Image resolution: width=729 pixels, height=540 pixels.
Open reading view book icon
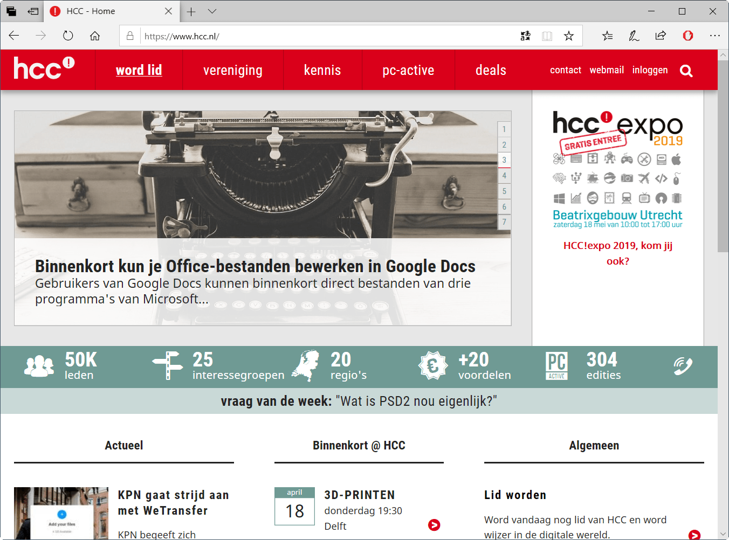click(x=547, y=36)
